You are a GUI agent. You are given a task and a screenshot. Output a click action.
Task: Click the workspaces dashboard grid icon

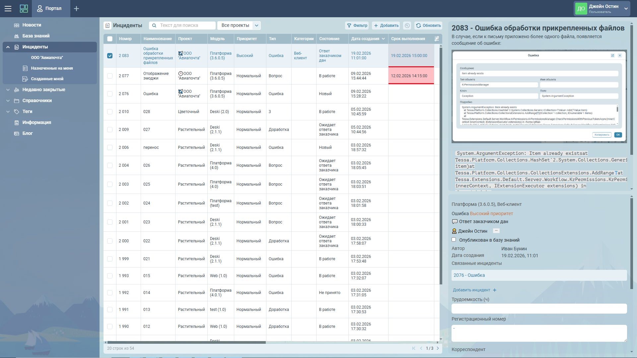[x=24, y=9]
